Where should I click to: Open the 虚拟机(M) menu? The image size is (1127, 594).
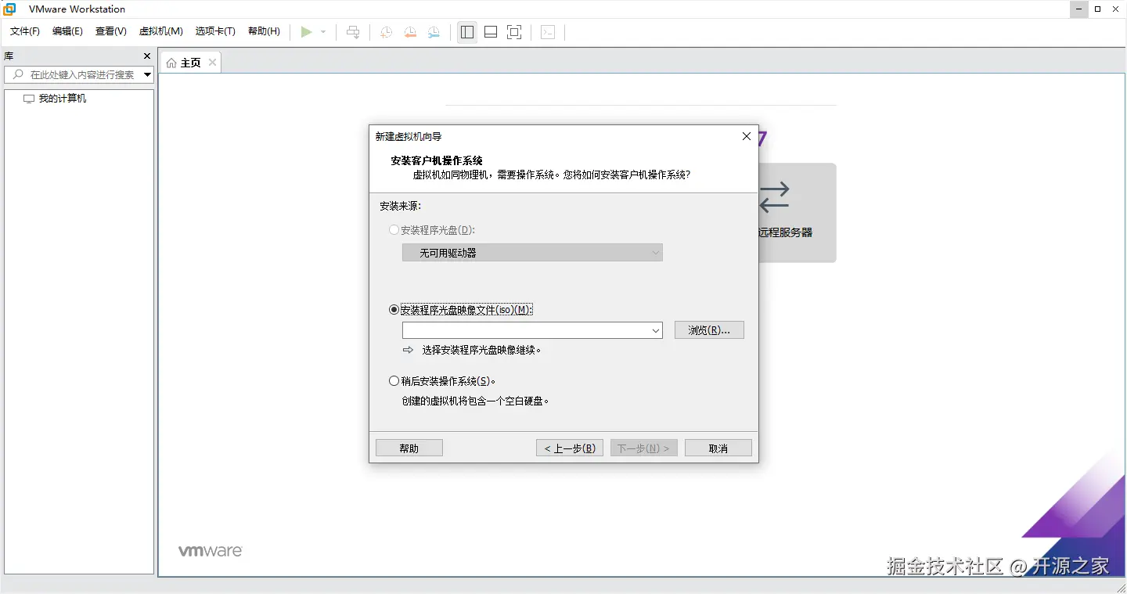[x=160, y=31]
